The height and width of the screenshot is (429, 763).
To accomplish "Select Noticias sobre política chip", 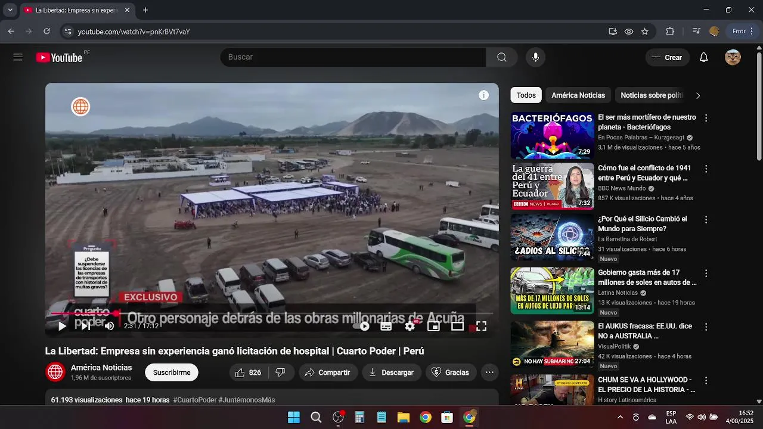I will pyautogui.click(x=652, y=95).
